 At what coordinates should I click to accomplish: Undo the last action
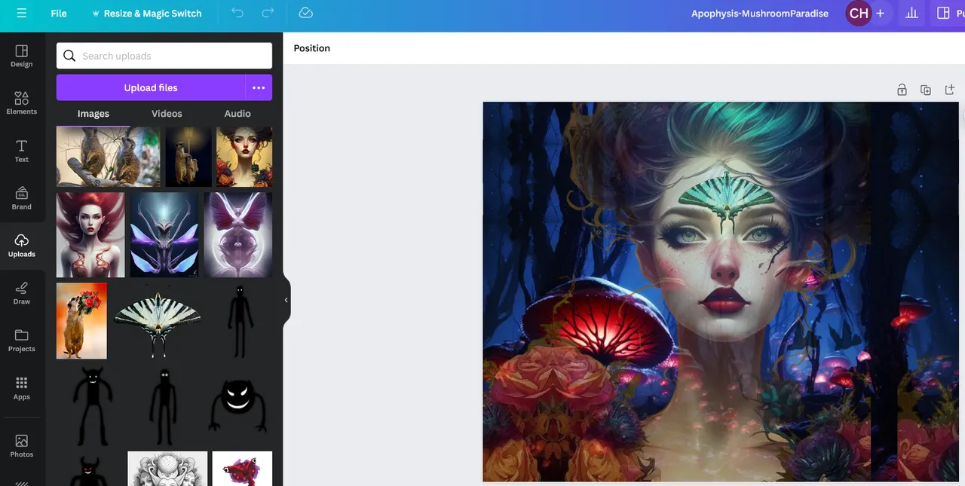point(237,14)
